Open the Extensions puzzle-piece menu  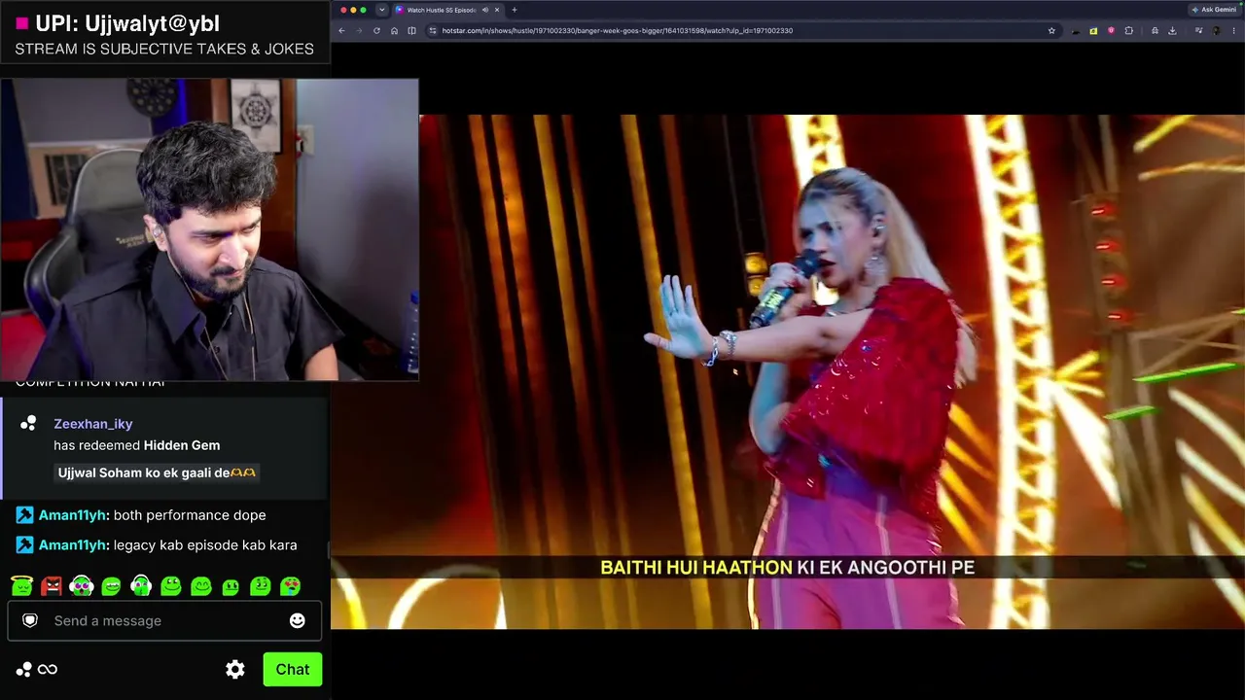pos(1128,30)
